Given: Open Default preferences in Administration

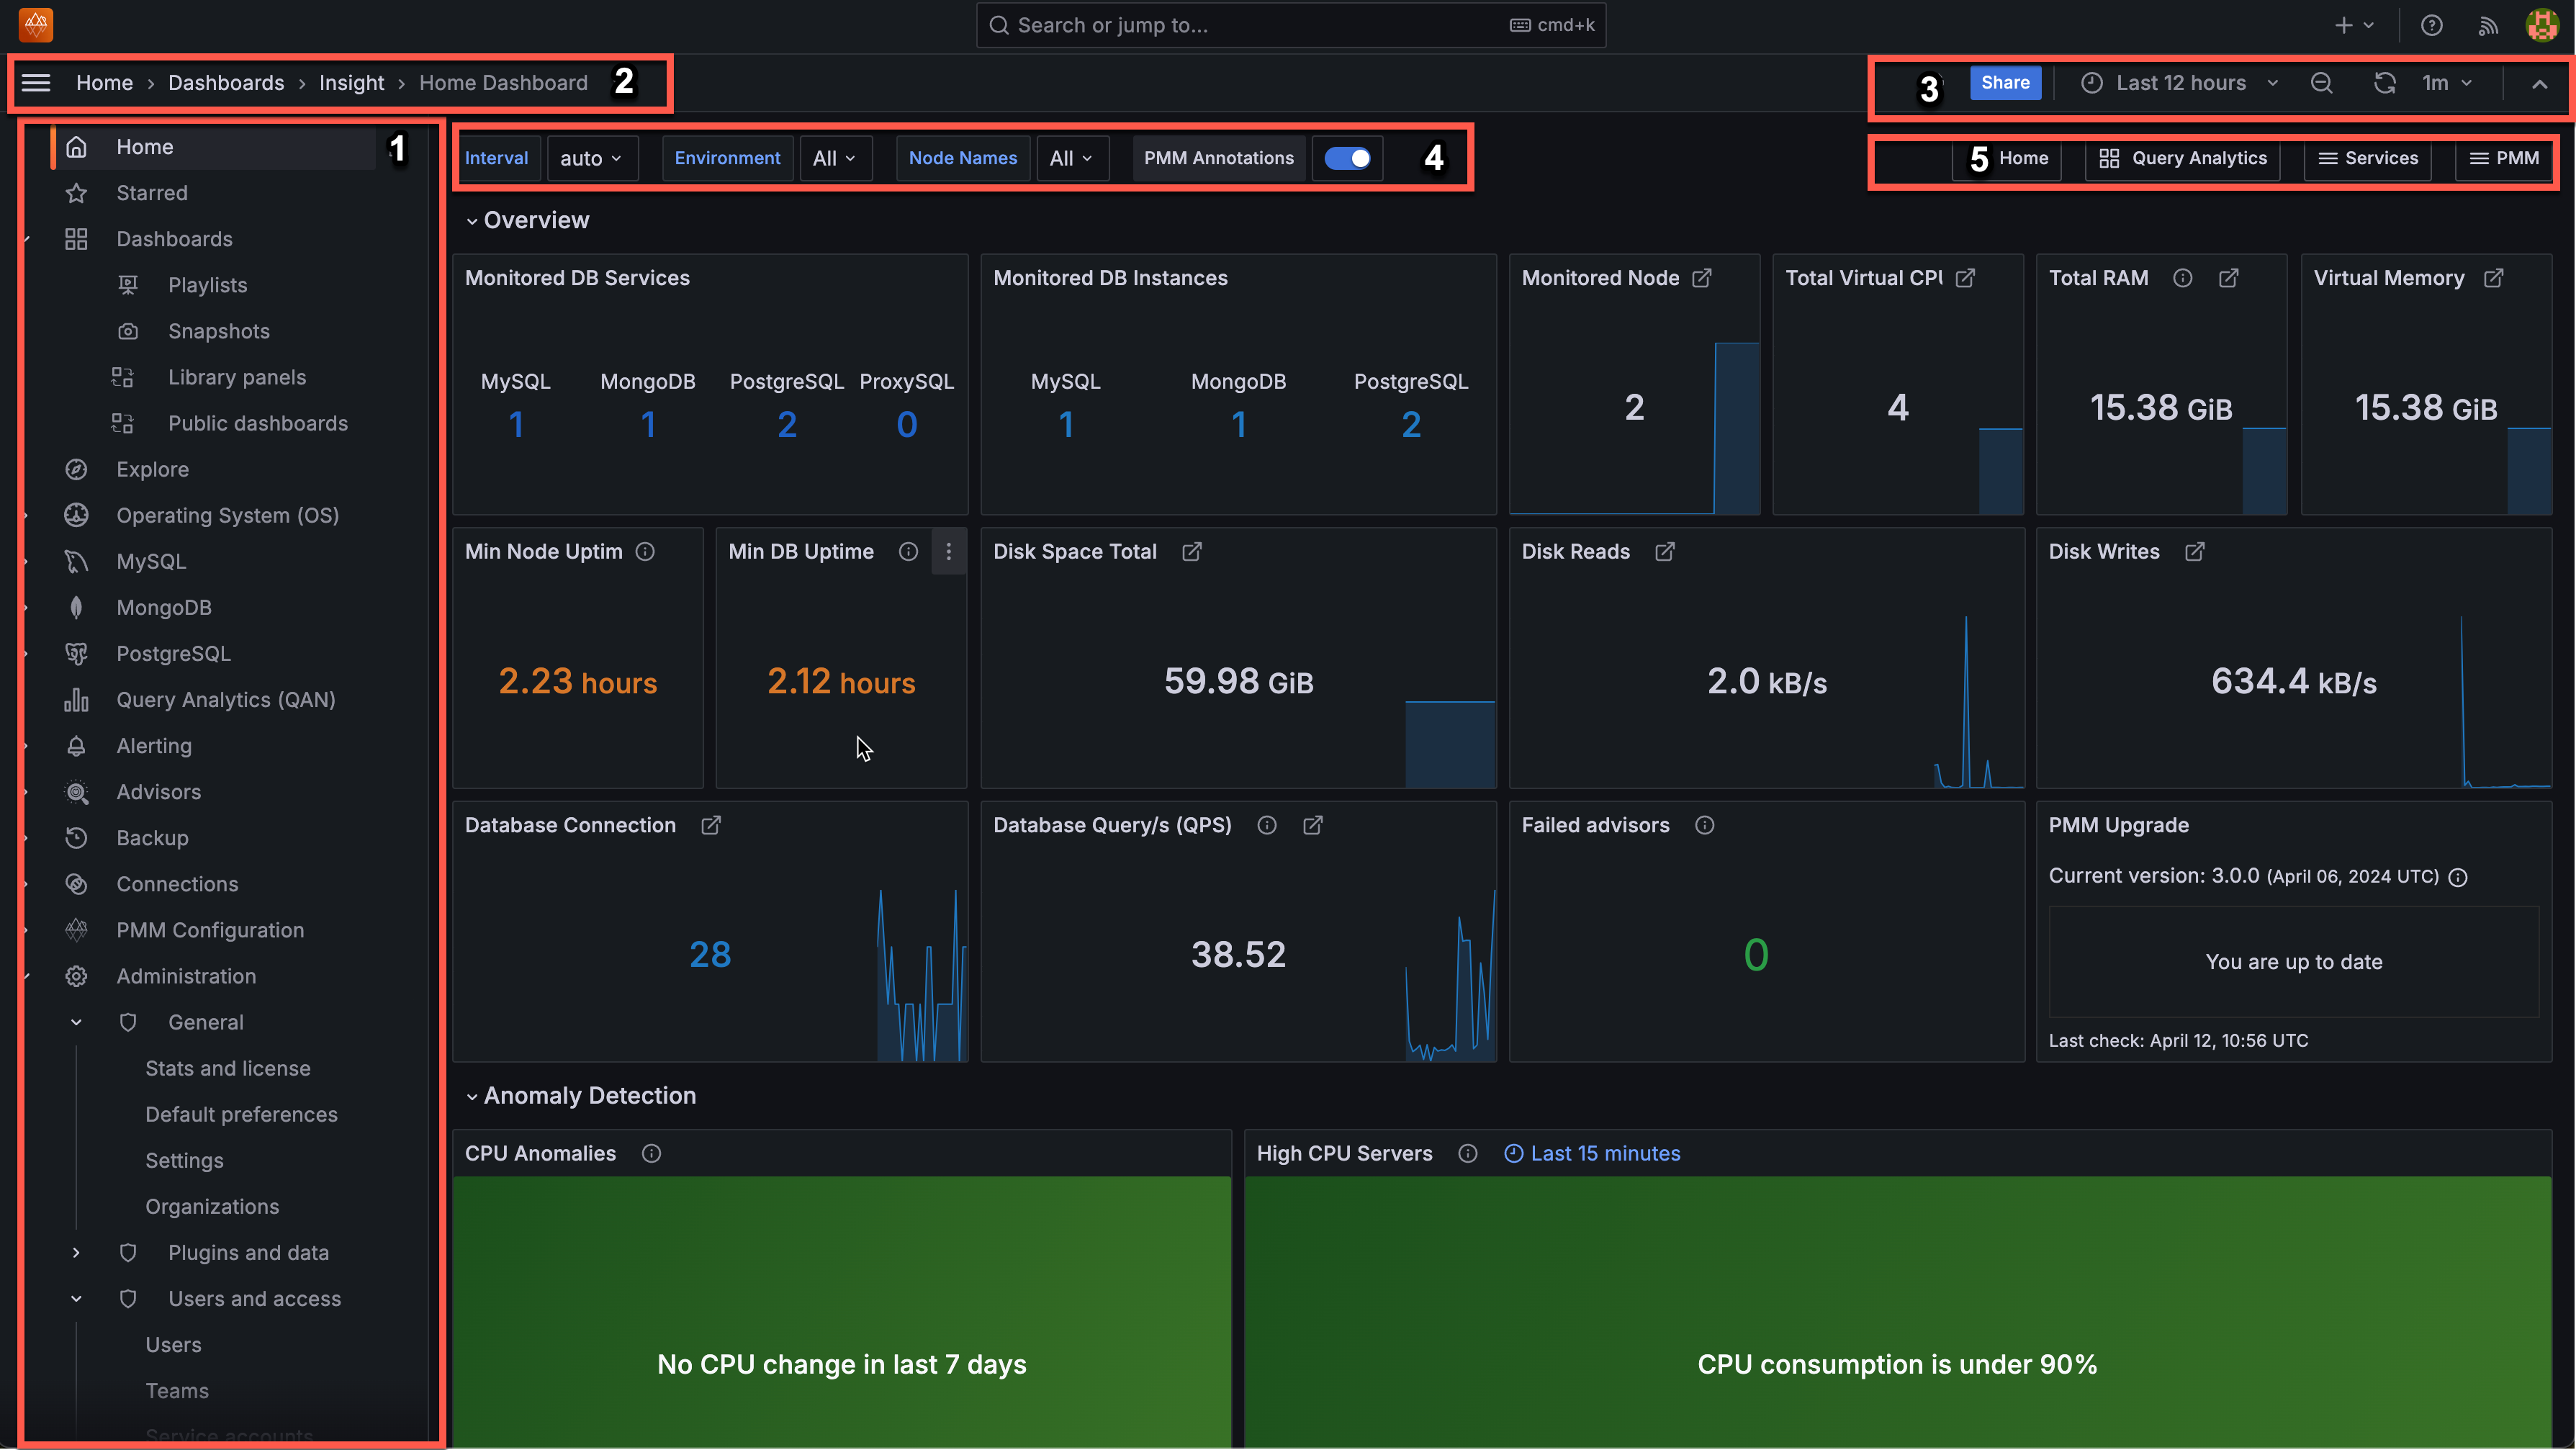Looking at the screenshot, I should (241, 1114).
